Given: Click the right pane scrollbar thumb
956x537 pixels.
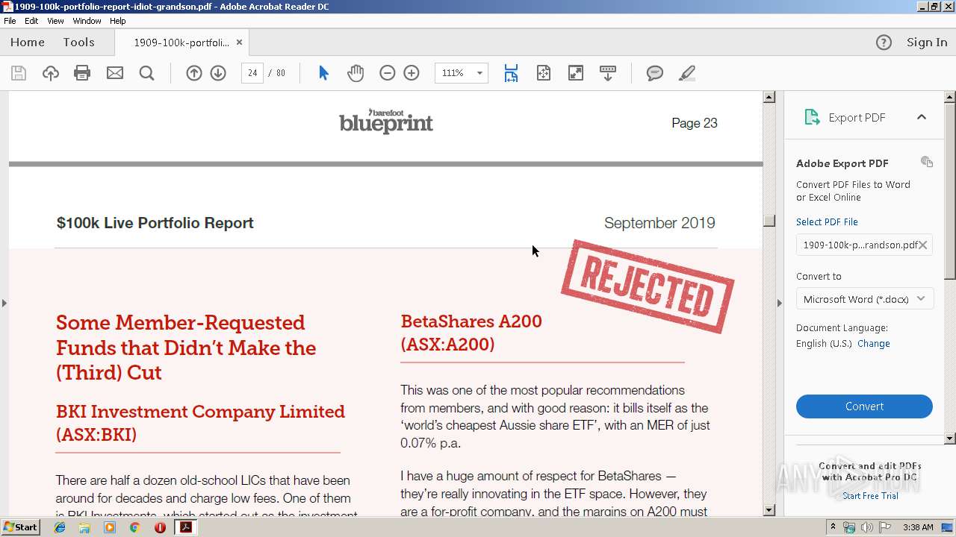Looking at the screenshot, I should click(x=950, y=190).
